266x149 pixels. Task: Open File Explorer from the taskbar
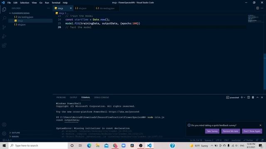click(98, 145)
